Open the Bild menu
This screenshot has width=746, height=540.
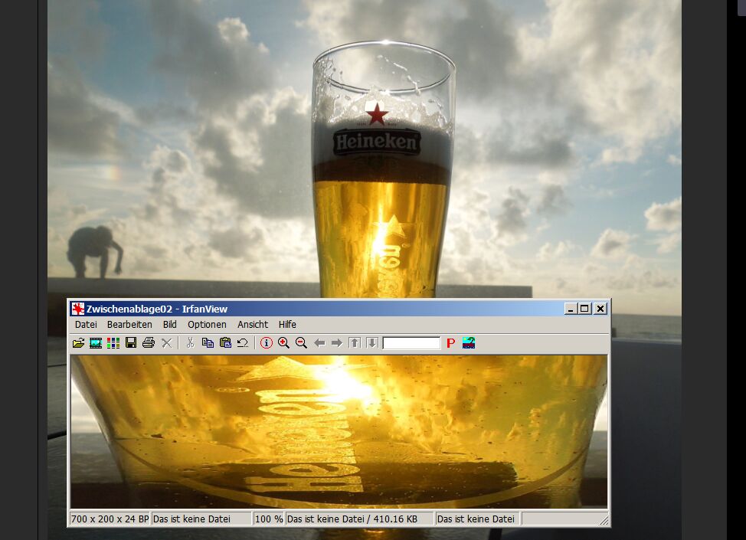[170, 325]
